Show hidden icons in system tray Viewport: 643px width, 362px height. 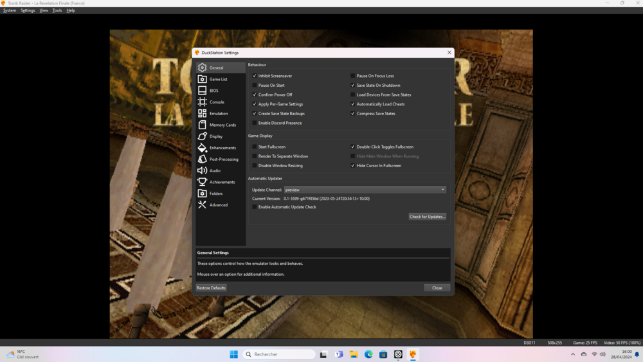[573, 354]
